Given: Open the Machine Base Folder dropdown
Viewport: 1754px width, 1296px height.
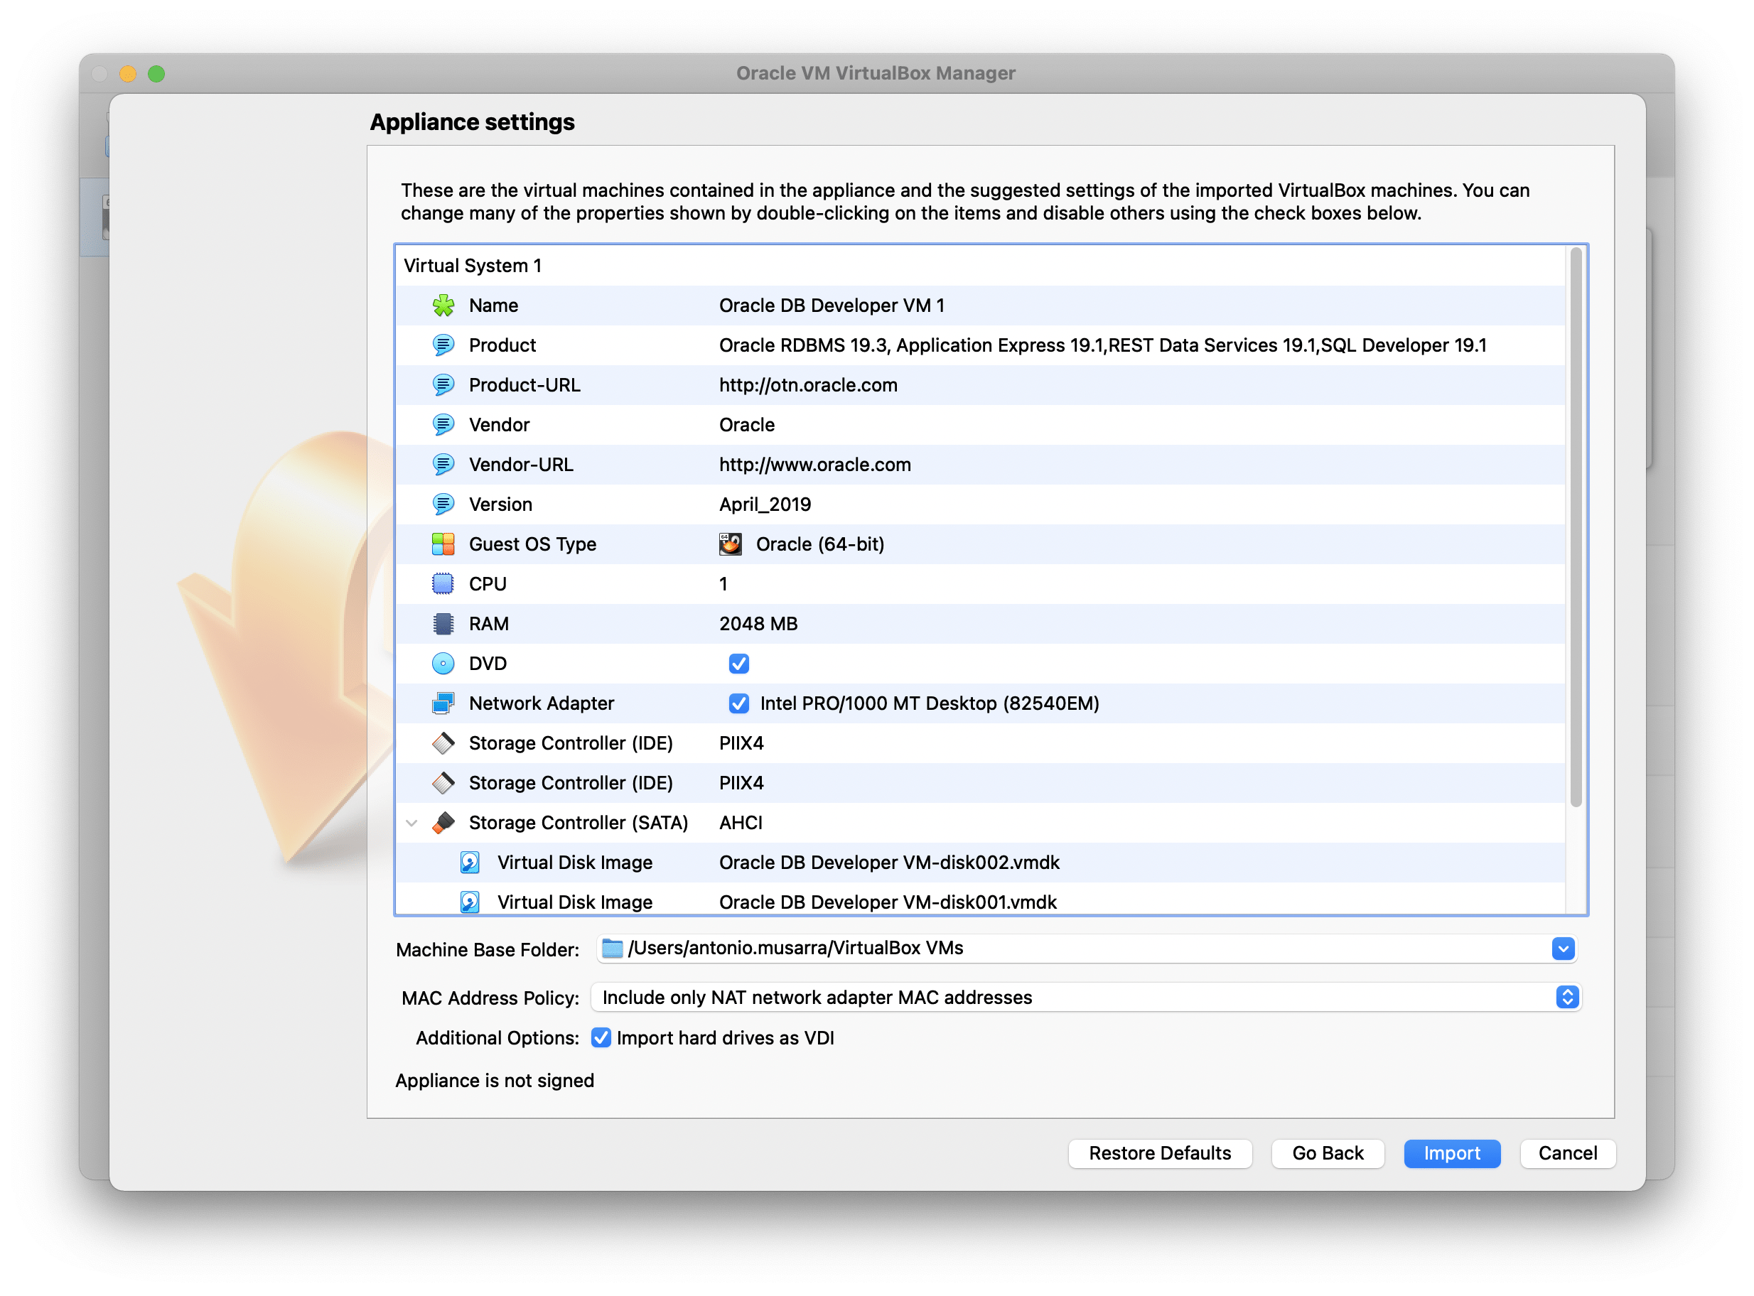Looking at the screenshot, I should click(x=1564, y=949).
